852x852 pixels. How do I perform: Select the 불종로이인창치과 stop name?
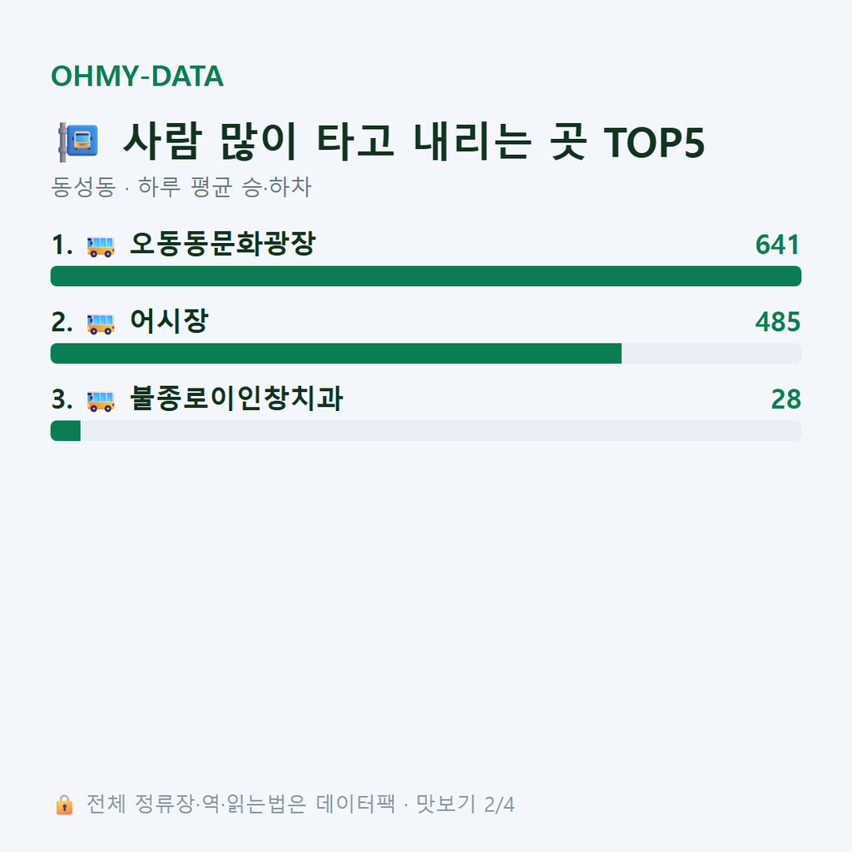pyautogui.click(x=236, y=399)
